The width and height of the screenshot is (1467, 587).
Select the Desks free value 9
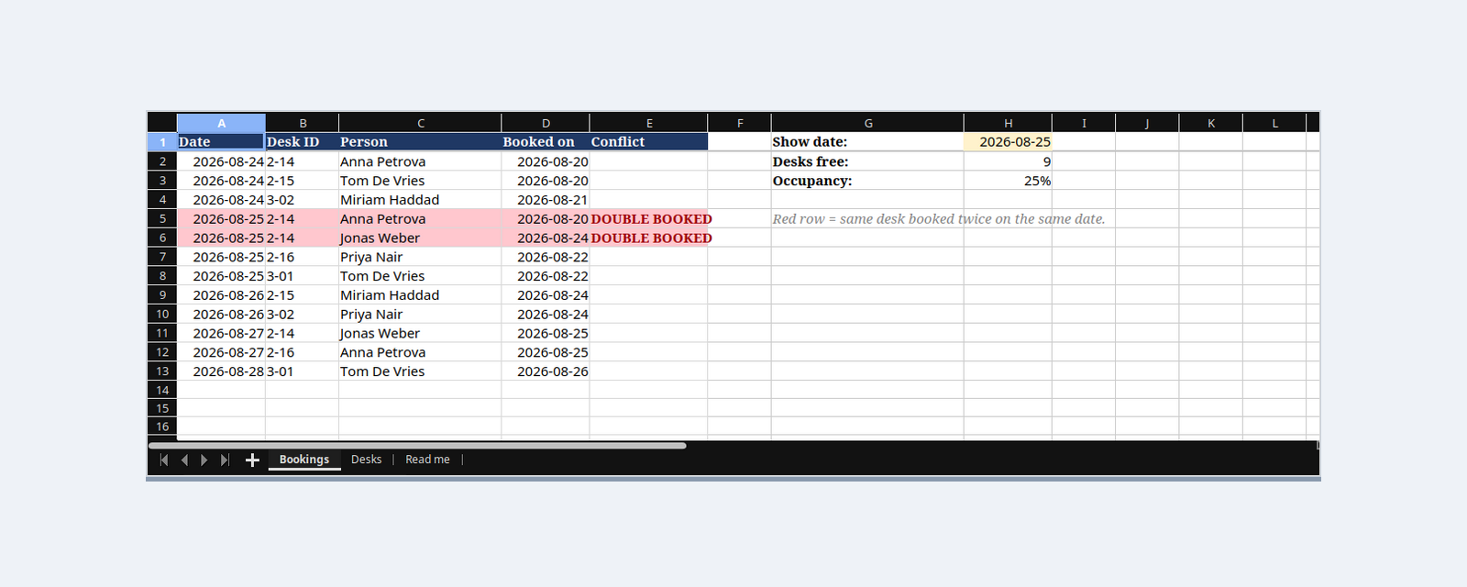pyautogui.click(x=1008, y=161)
